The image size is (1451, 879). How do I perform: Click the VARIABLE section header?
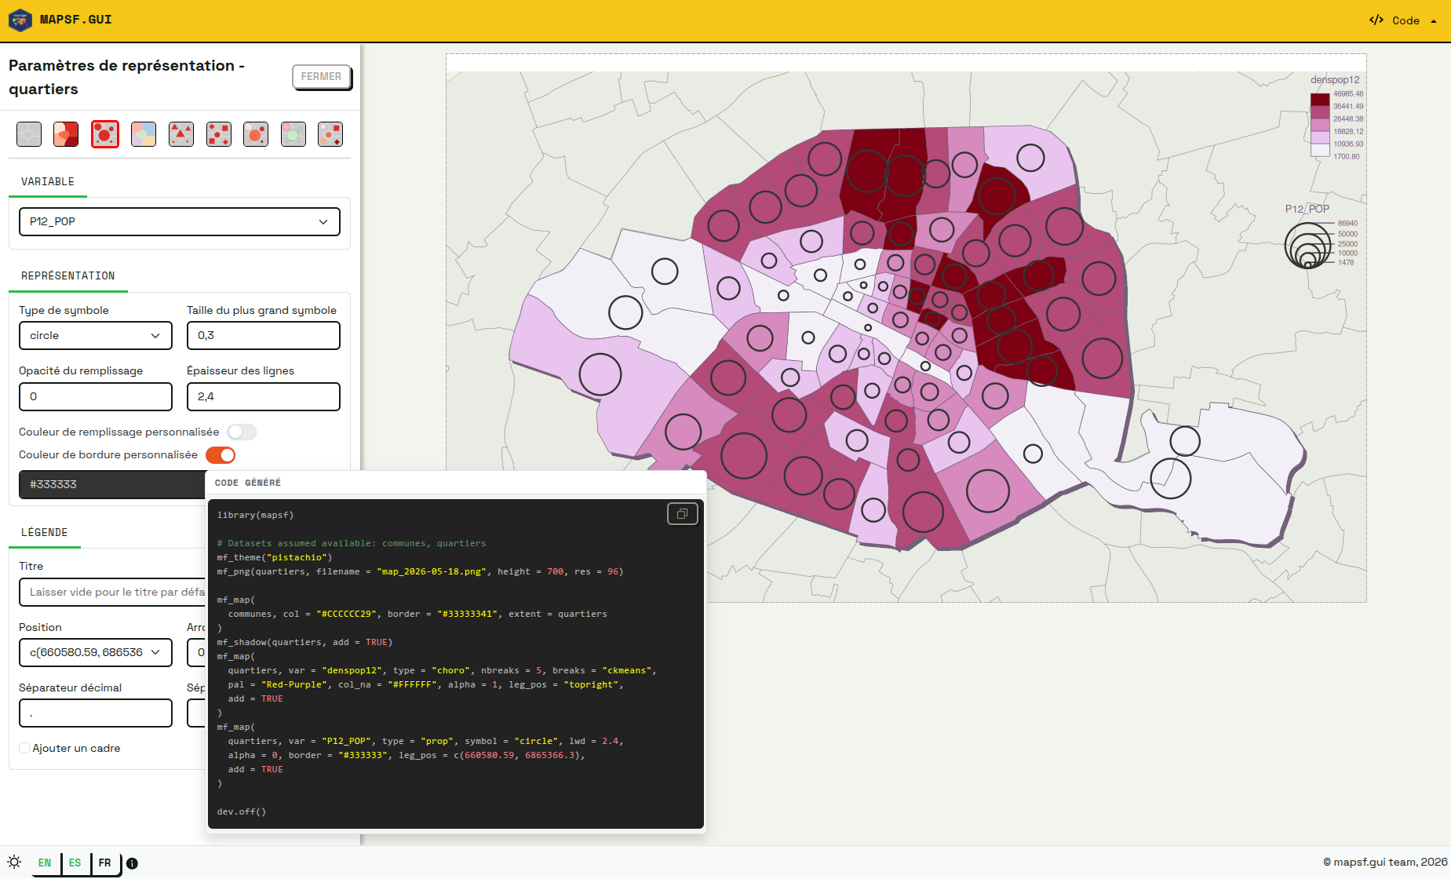[x=48, y=181]
